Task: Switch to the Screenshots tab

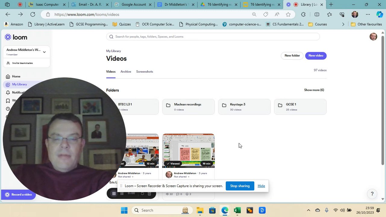Action: tap(145, 72)
